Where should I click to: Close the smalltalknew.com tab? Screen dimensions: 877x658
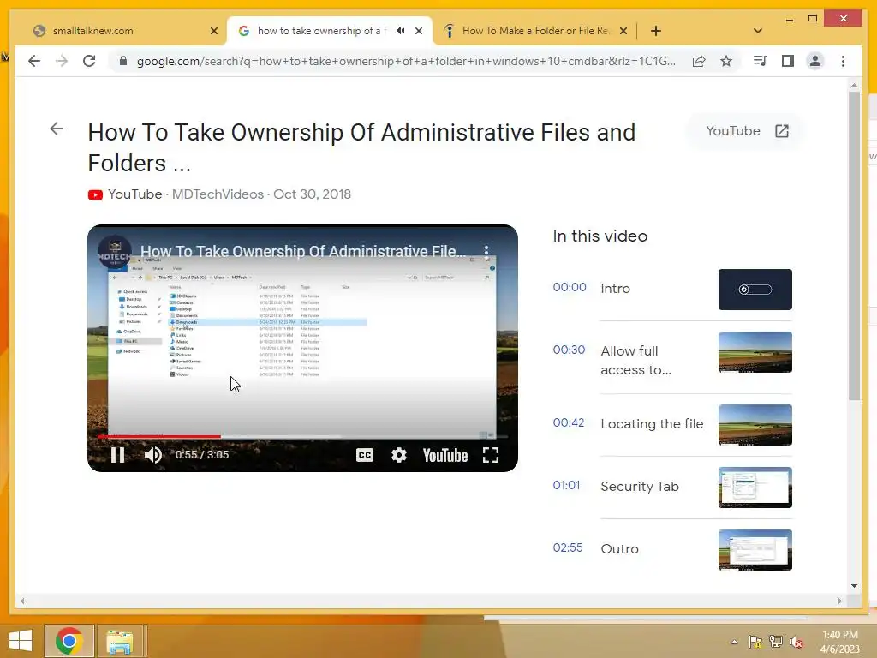tap(213, 31)
